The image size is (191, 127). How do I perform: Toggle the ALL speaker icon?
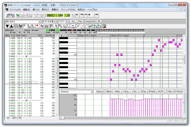33,26
